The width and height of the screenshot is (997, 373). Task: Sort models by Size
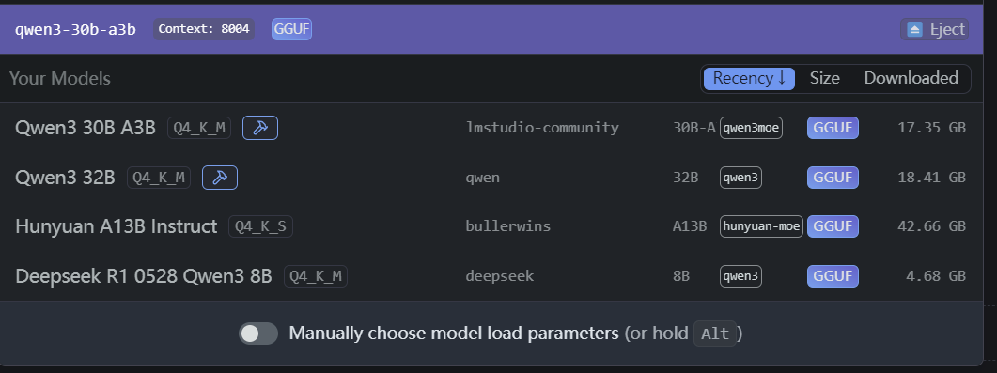click(x=825, y=79)
